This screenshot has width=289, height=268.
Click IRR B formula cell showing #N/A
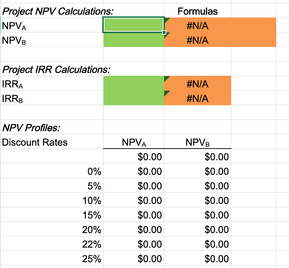(197, 98)
